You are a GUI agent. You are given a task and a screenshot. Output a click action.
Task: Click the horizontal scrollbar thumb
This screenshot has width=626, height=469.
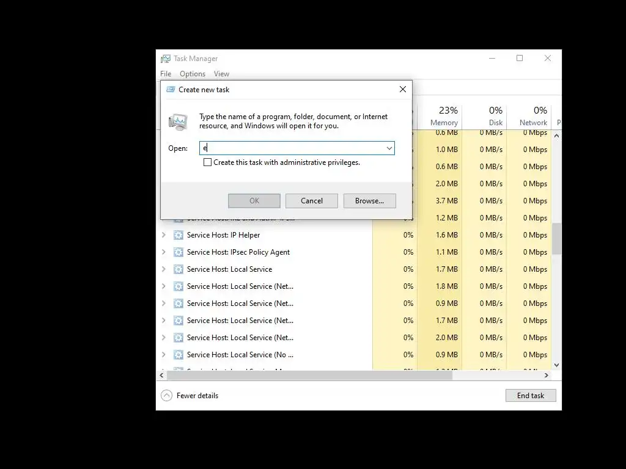[x=309, y=376]
